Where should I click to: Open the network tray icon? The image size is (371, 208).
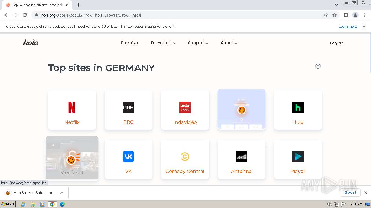(336, 204)
